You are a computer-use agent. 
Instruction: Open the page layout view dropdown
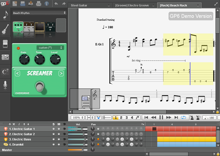coord(90,117)
